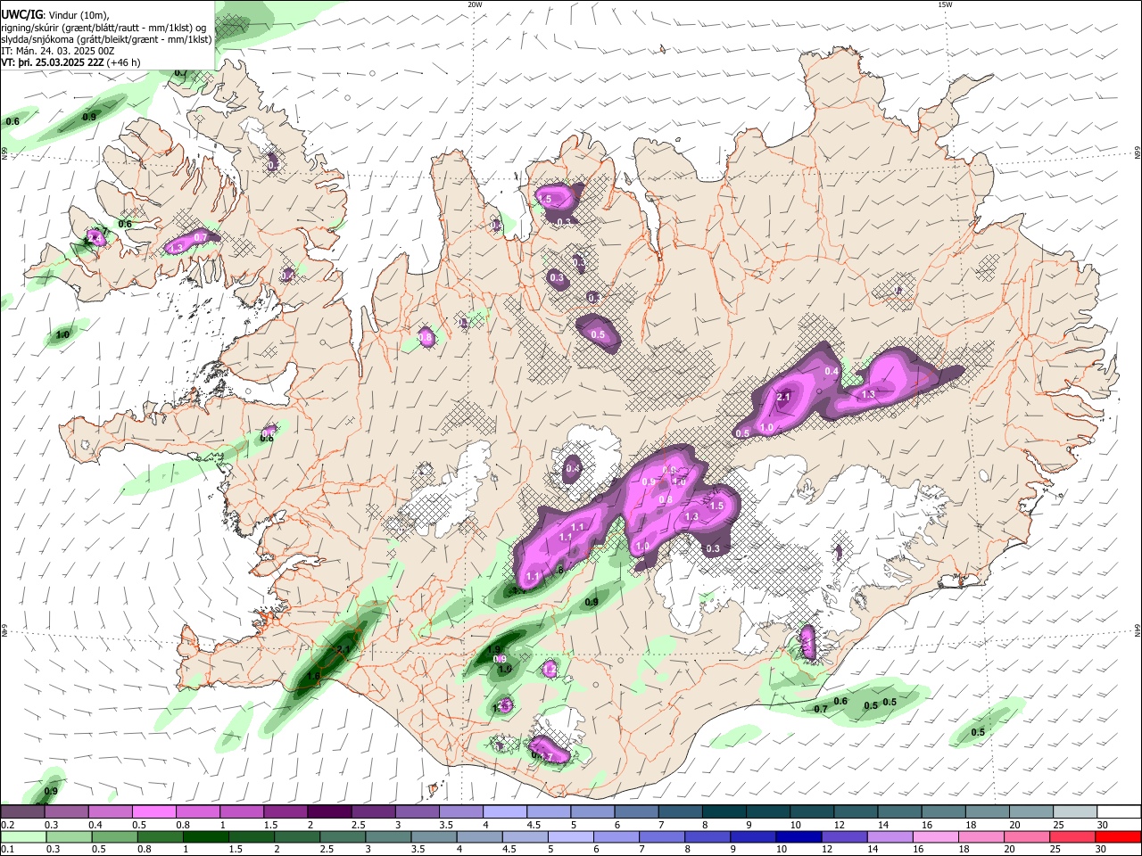The image size is (1142, 856).
Task: Select the snow-scale swatch labeled 2.5
Action: tap(373, 811)
